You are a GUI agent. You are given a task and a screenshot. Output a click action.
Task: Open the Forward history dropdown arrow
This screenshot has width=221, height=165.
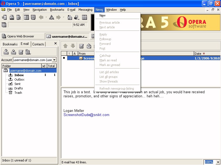pos(64,18)
